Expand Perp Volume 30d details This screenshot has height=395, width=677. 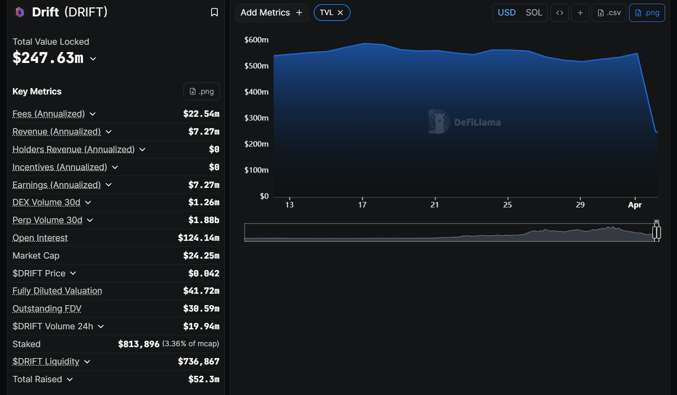[x=90, y=220]
